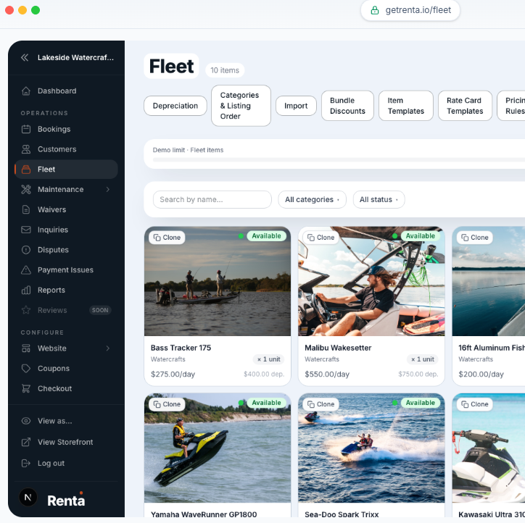This screenshot has height=523, width=525.
Task: Click the $550.00/day price
Action: 327,375
